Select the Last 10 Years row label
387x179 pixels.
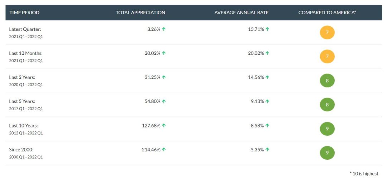(x=23, y=126)
